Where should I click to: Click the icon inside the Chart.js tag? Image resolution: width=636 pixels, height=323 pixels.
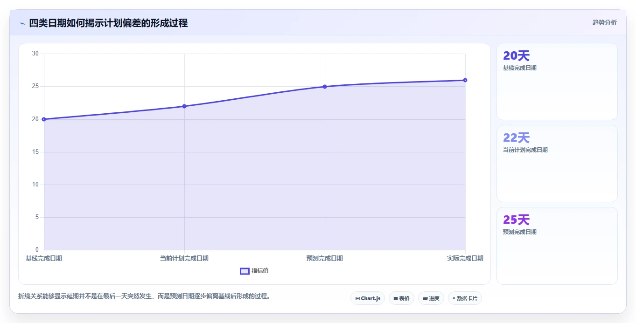click(x=357, y=298)
